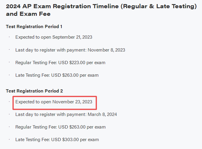Click 'Expected to open September 21, 2023' text
The image size is (202, 149).
click(54, 37)
